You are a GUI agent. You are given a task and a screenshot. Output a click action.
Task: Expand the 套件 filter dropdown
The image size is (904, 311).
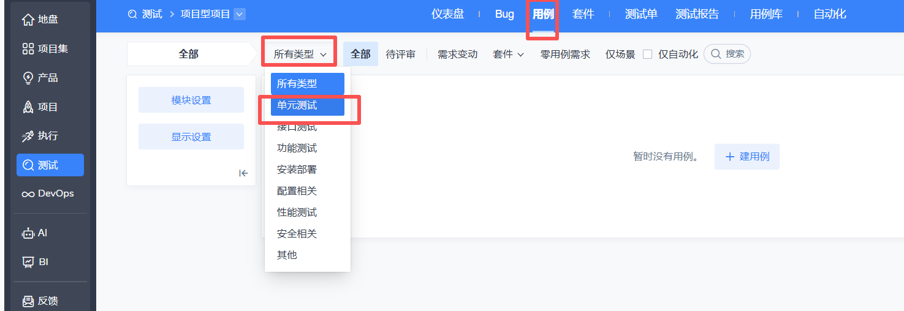508,54
